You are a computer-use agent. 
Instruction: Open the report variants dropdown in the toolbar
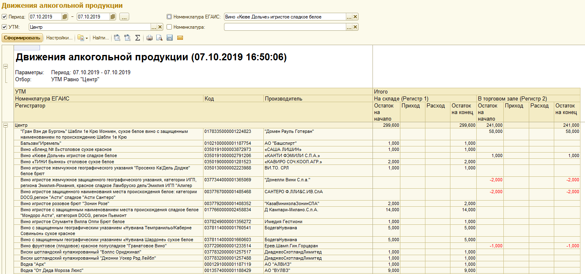click(x=82, y=38)
